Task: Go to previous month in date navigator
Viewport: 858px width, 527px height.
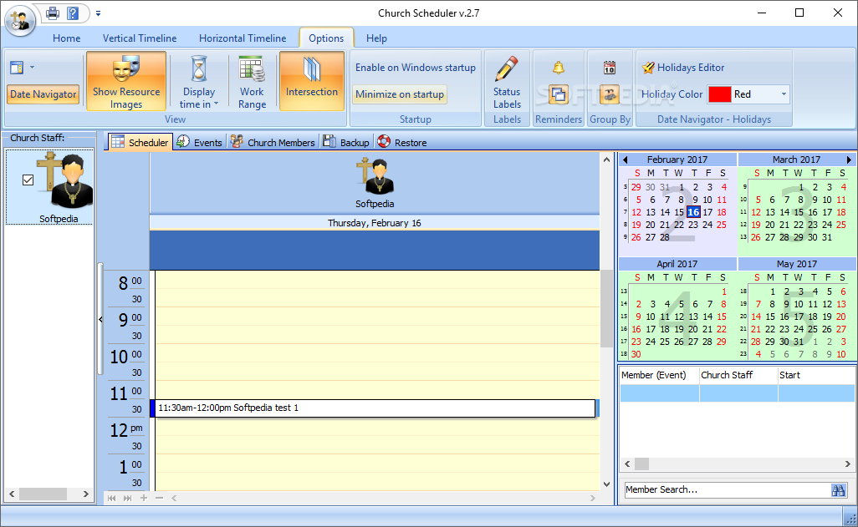Action: pyautogui.click(x=625, y=160)
